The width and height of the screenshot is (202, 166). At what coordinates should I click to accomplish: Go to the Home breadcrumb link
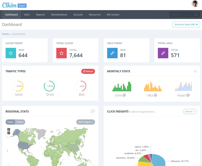pos(5,34)
